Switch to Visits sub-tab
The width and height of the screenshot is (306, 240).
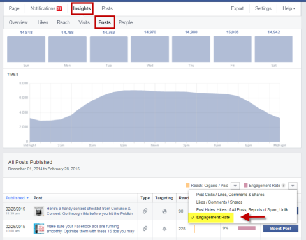[x=84, y=22]
